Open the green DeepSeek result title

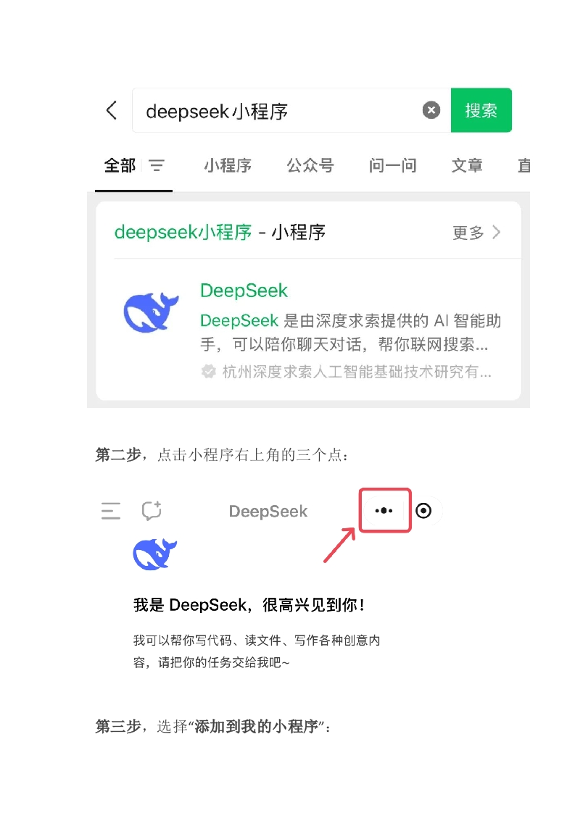(x=244, y=291)
